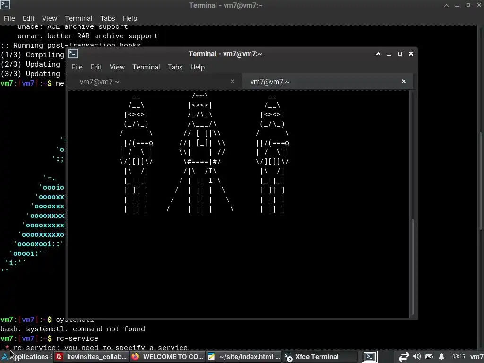Switch to first vm7@vm7:~ tab
The height and width of the screenshot is (363, 484).
pyautogui.click(x=155, y=81)
